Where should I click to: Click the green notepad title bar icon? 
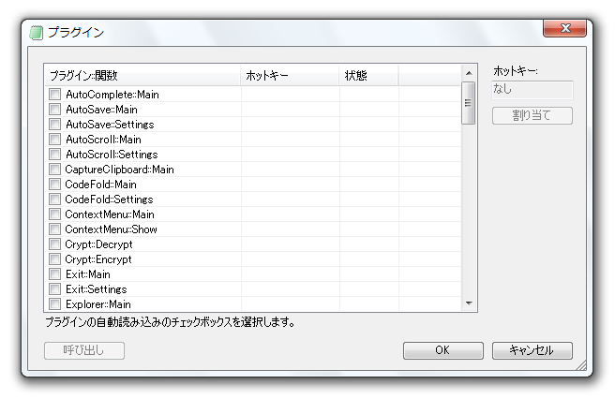(x=36, y=33)
